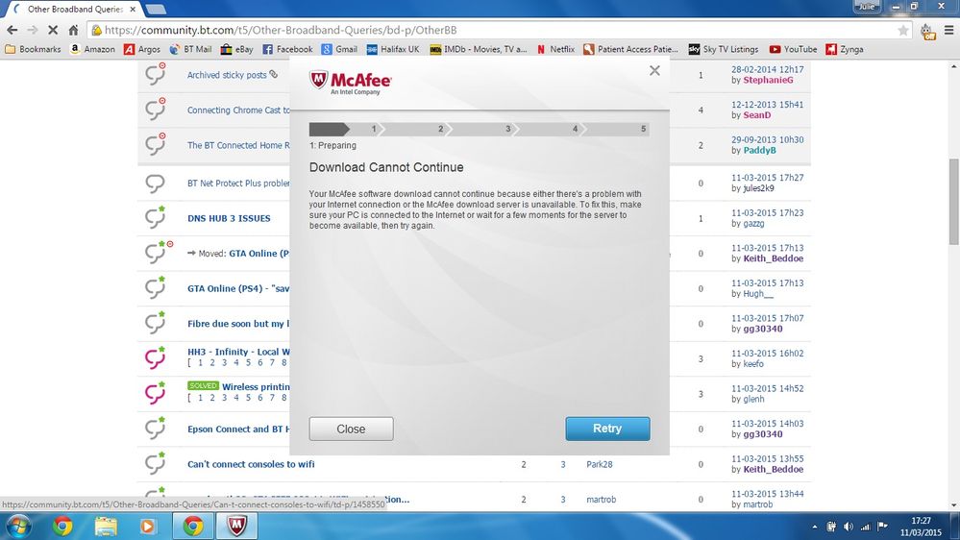
Task: Open the YouTube bookmark
Action: [793, 49]
